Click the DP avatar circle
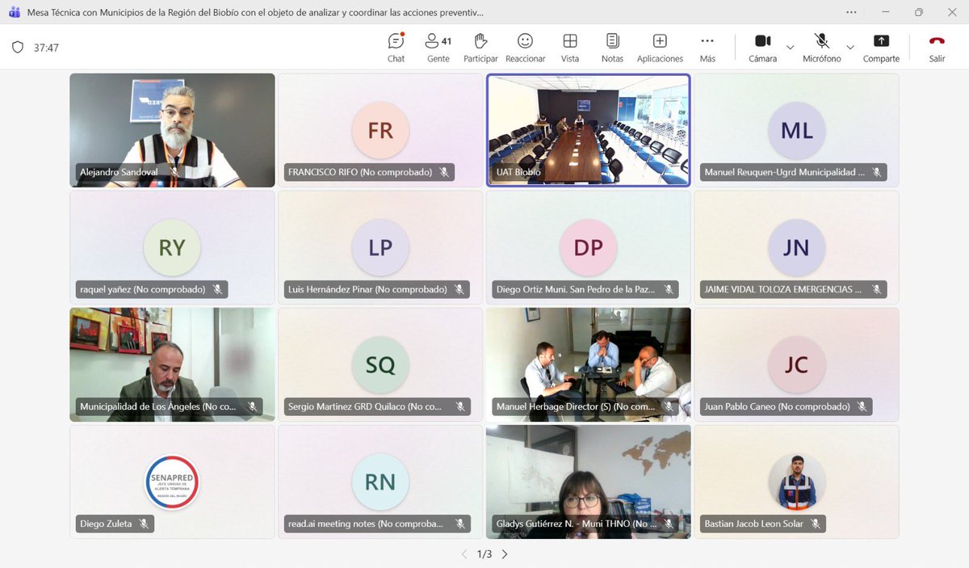 pos(588,247)
